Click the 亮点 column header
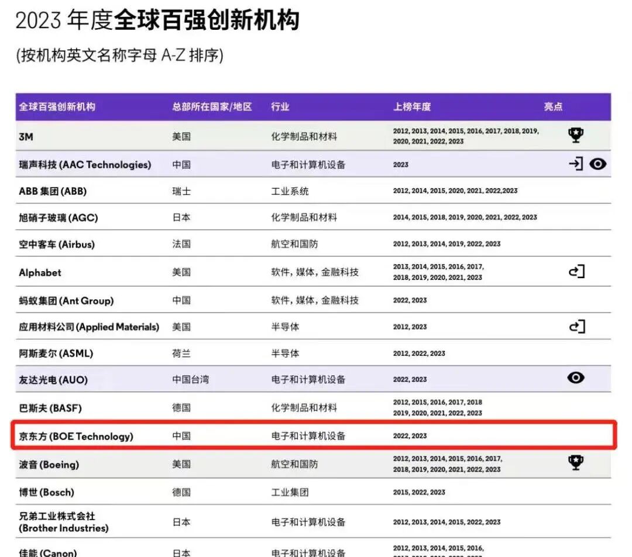The height and width of the screenshot is (557, 632). tap(553, 106)
